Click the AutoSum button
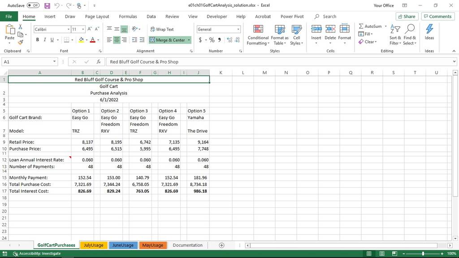Viewport: 459px width, 258px height. click(x=370, y=26)
